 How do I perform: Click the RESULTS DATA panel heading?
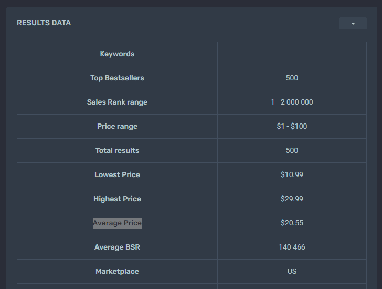(44, 23)
